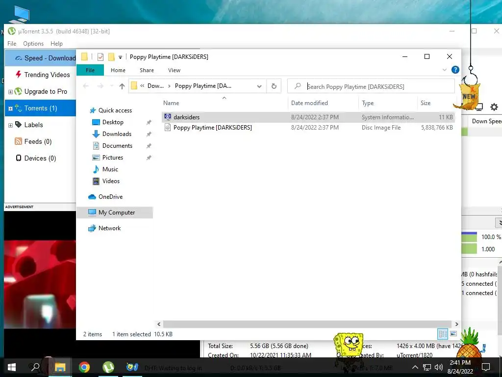Show hidden system tray icons

[415, 367]
